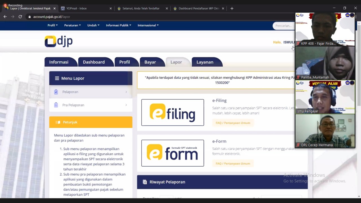Select the Ismu Pengajar video thumbnail

[x=325, y=97]
